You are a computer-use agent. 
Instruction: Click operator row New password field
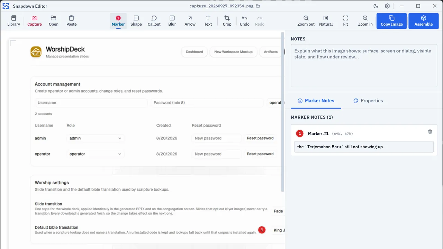click(x=217, y=154)
